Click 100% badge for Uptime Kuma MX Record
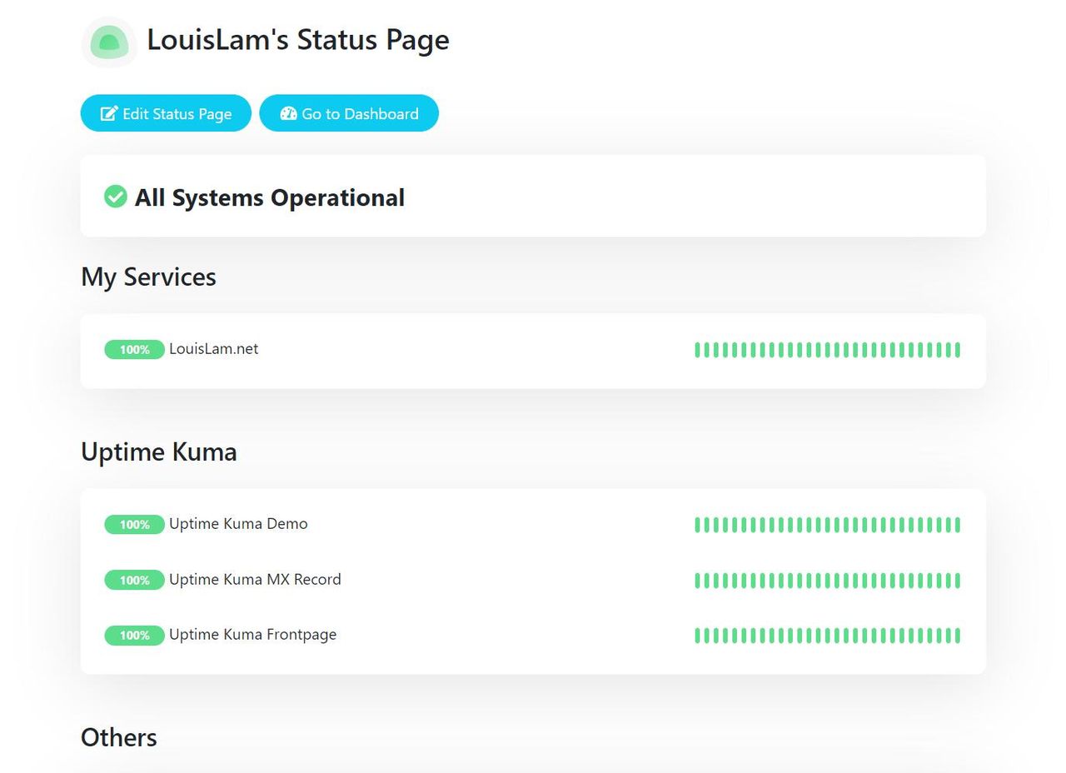 click(134, 581)
